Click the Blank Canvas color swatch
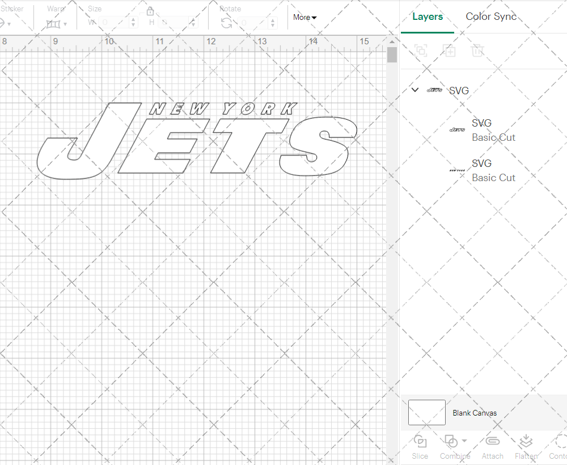The width and height of the screenshot is (567, 465). click(426, 413)
